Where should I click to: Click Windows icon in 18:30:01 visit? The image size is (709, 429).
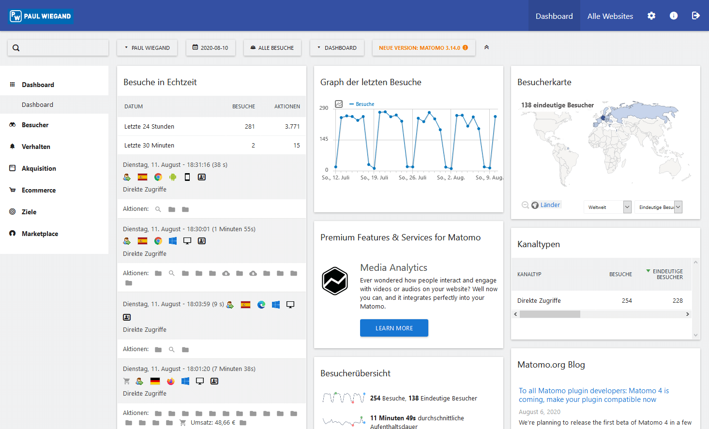(173, 241)
